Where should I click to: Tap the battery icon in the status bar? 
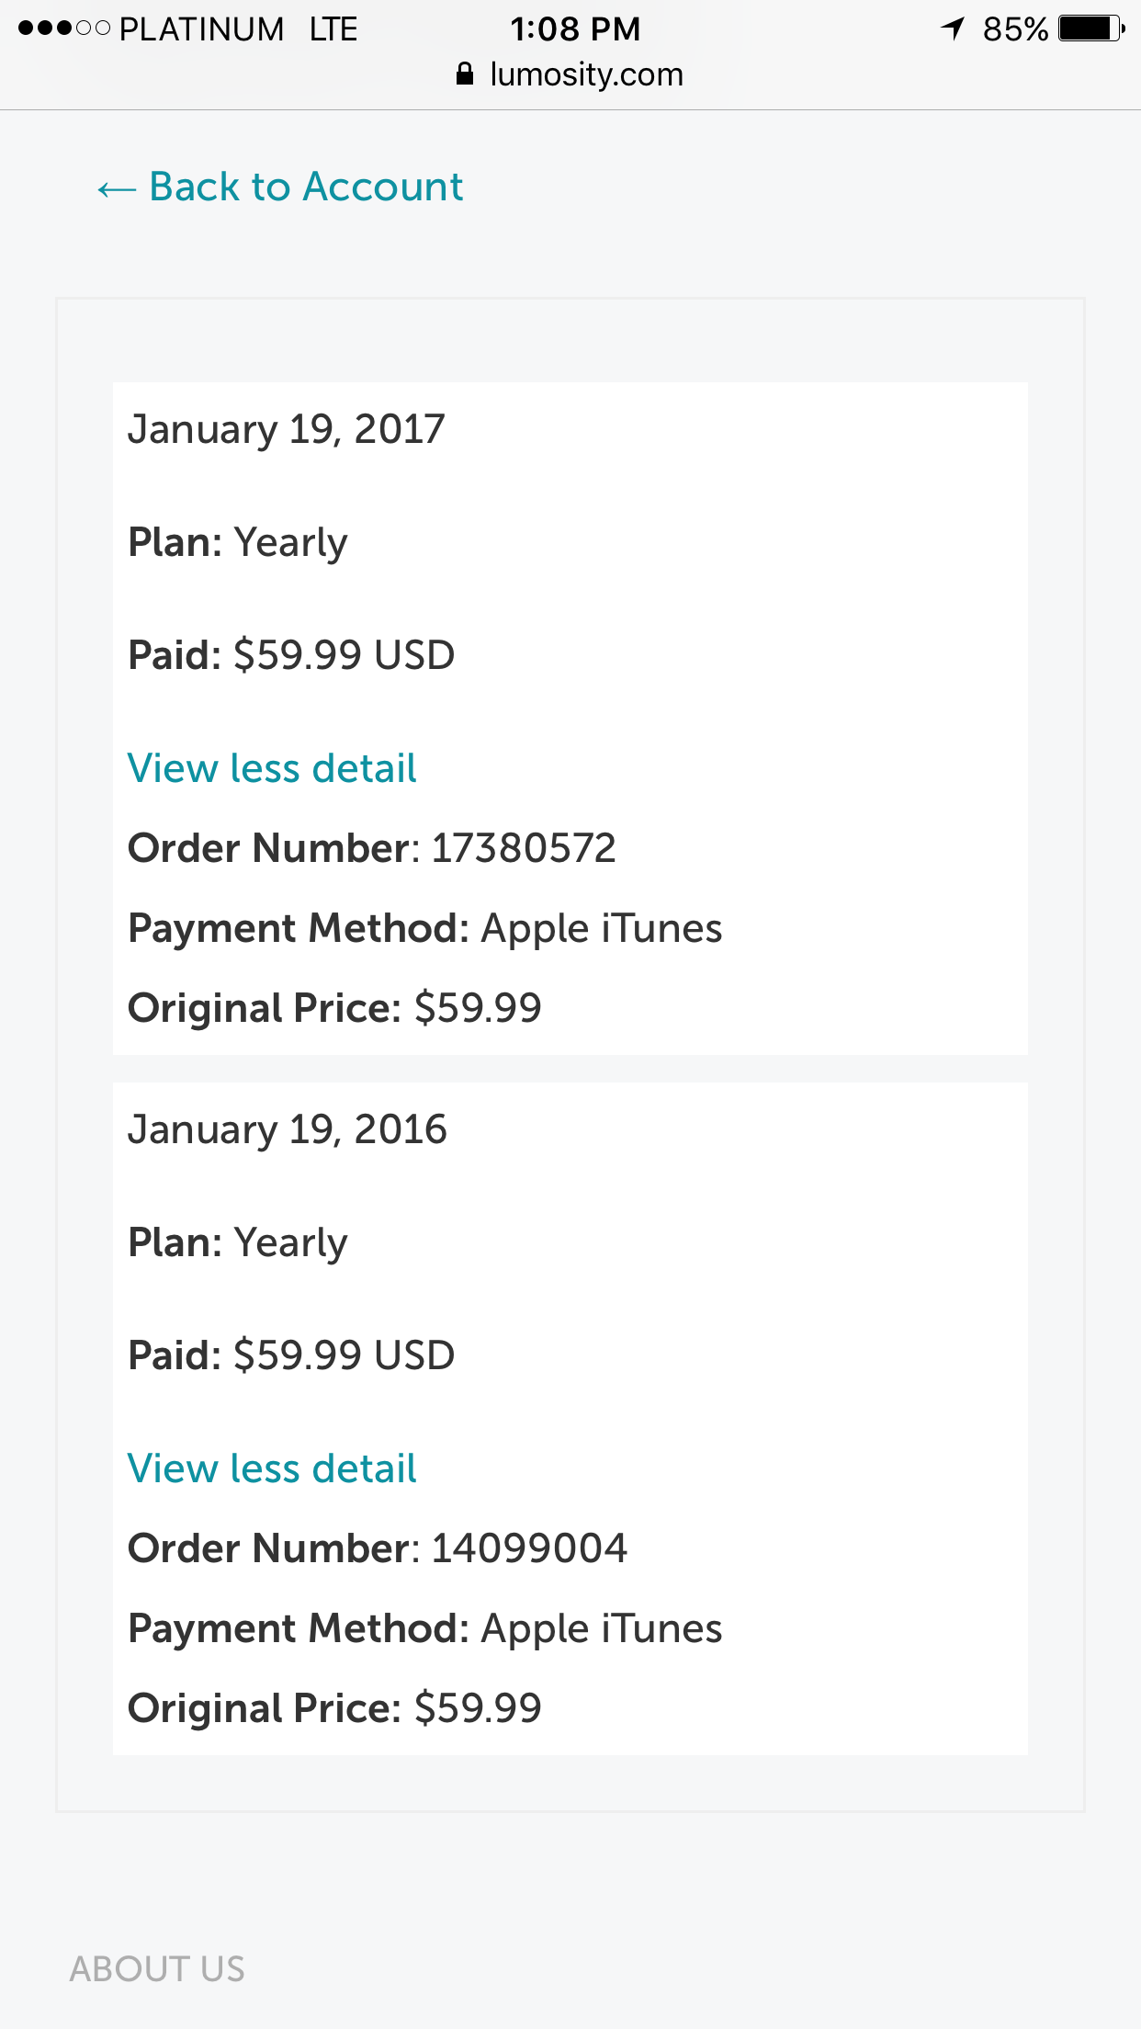point(1090,28)
